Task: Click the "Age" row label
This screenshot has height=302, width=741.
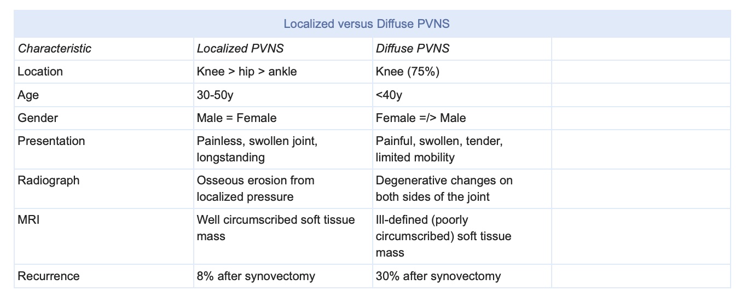Action: [28, 95]
